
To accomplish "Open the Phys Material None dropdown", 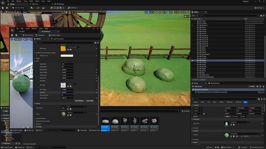I will coord(76,107).
